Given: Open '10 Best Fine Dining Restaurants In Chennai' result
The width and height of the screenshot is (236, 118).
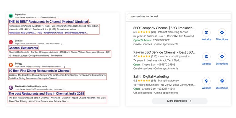Looking at the screenshot, I should pyautogui.click(x=39, y=71).
